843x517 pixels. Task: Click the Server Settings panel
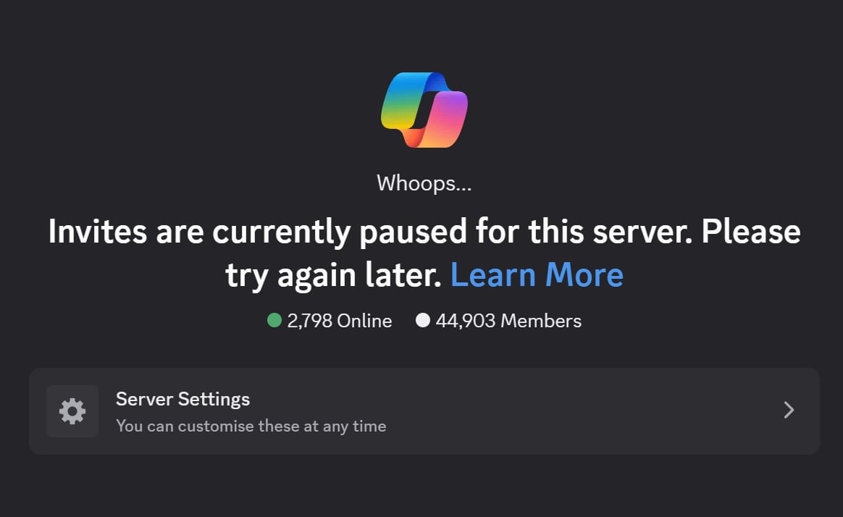point(421,411)
